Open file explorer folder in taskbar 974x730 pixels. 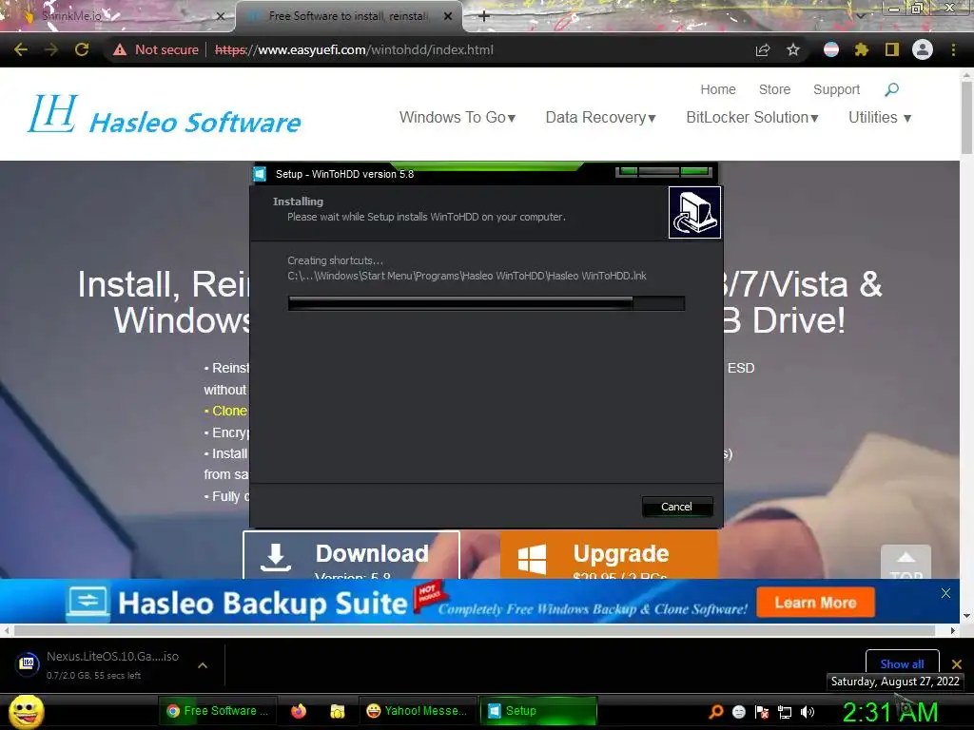point(338,711)
